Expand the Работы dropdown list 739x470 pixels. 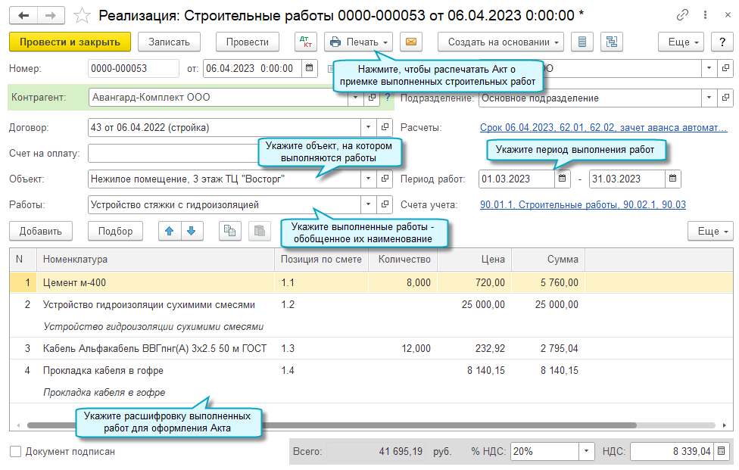click(x=369, y=204)
